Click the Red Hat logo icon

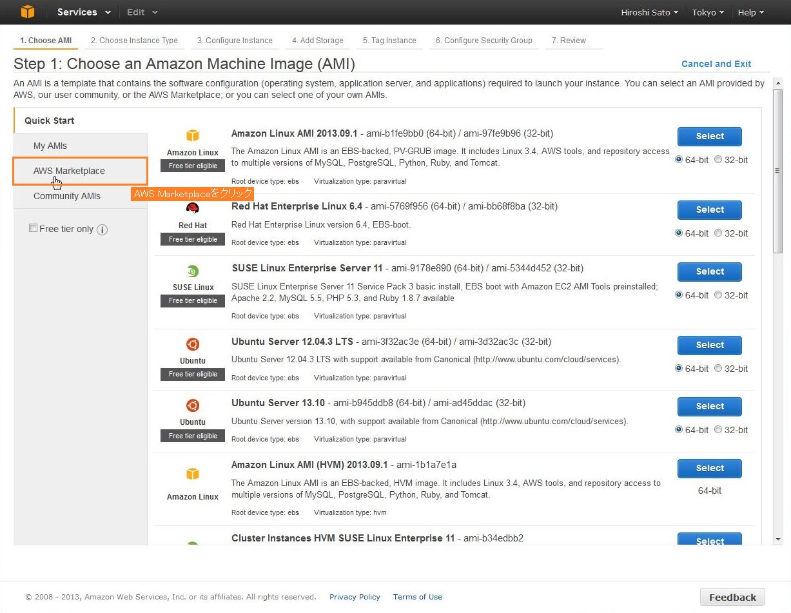click(193, 208)
